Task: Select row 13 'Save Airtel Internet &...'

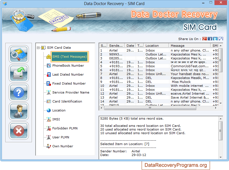Action: click(x=159, y=97)
